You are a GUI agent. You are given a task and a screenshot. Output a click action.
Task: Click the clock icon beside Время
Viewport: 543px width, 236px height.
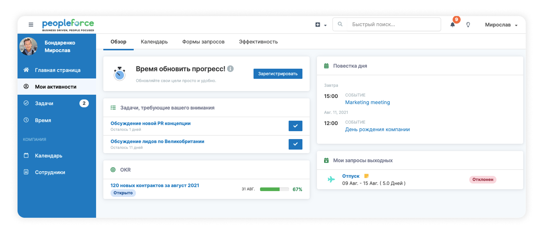click(x=26, y=120)
